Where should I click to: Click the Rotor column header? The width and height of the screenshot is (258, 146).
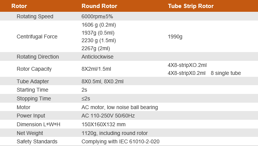click(x=19, y=6)
